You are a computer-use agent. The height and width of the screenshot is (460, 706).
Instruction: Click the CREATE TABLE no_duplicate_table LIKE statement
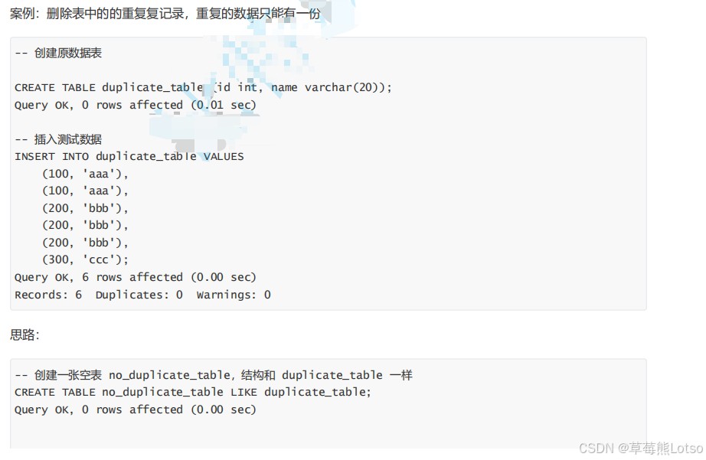192,392
